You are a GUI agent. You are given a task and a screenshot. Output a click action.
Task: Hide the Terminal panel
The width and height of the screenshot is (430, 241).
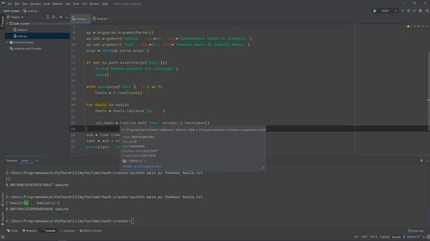[x=427, y=161]
